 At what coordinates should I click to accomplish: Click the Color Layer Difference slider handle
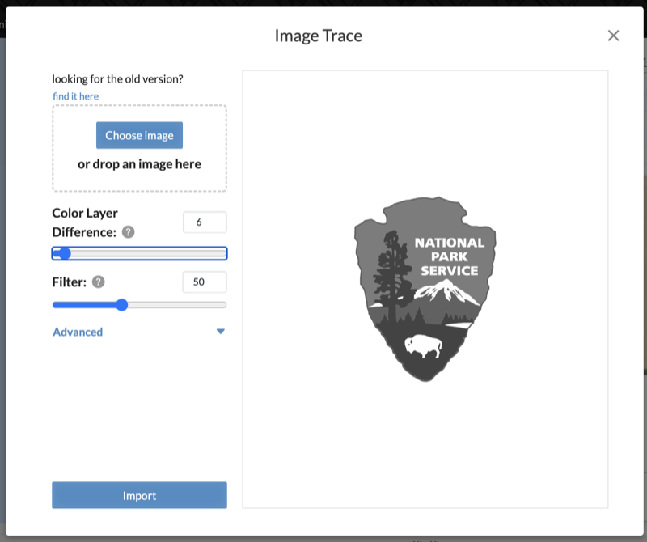pos(64,253)
